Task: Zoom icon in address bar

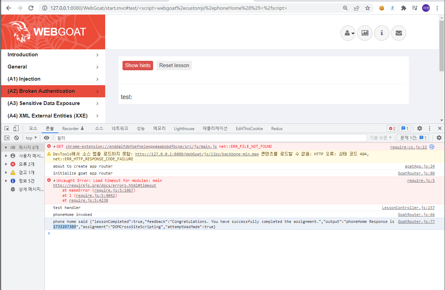Action: click(x=345, y=8)
